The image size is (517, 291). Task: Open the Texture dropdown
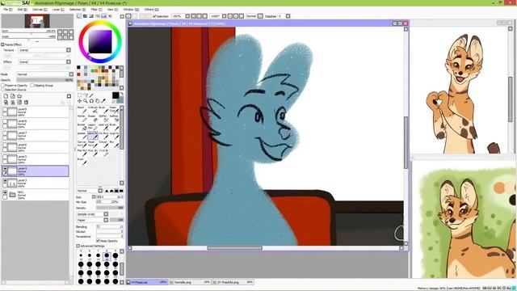click(44, 50)
